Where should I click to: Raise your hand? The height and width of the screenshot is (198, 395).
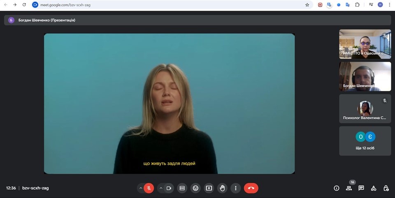tap(222, 188)
